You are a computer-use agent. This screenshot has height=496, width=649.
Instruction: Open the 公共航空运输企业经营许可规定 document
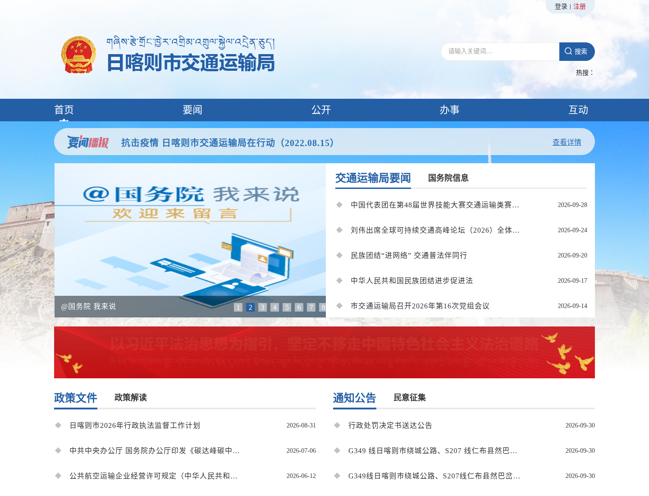[154, 476]
